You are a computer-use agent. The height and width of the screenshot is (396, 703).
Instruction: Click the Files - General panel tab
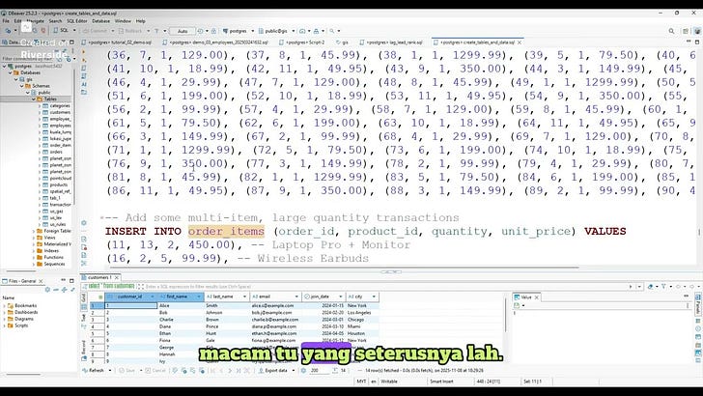click(x=22, y=281)
